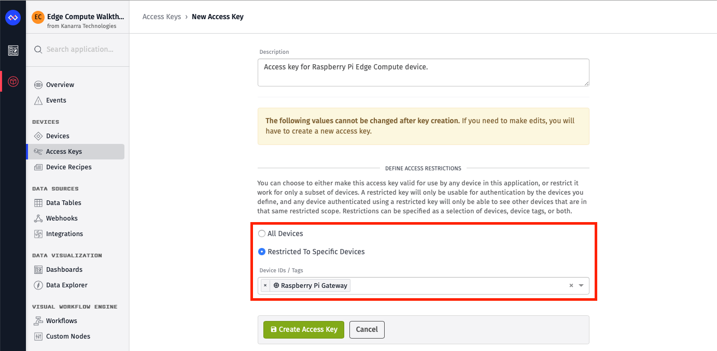Screen dimensions: 717x351
Task: Open Data Tables in sidebar
Action: click(64, 203)
